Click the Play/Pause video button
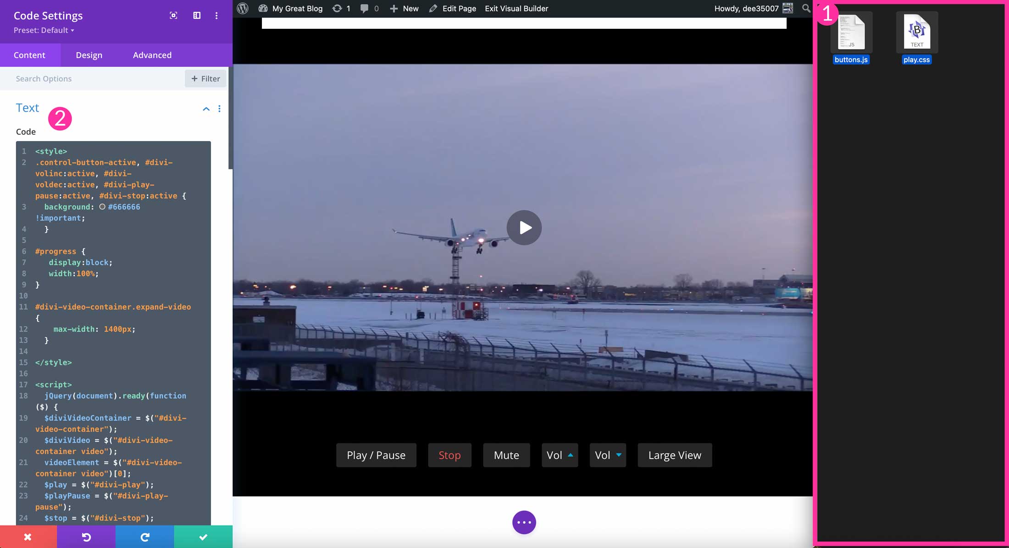 376,455
